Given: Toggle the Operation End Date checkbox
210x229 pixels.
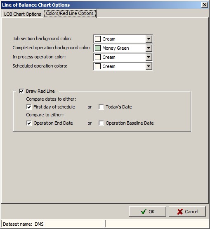Looking at the screenshot, I should click(29, 123).
